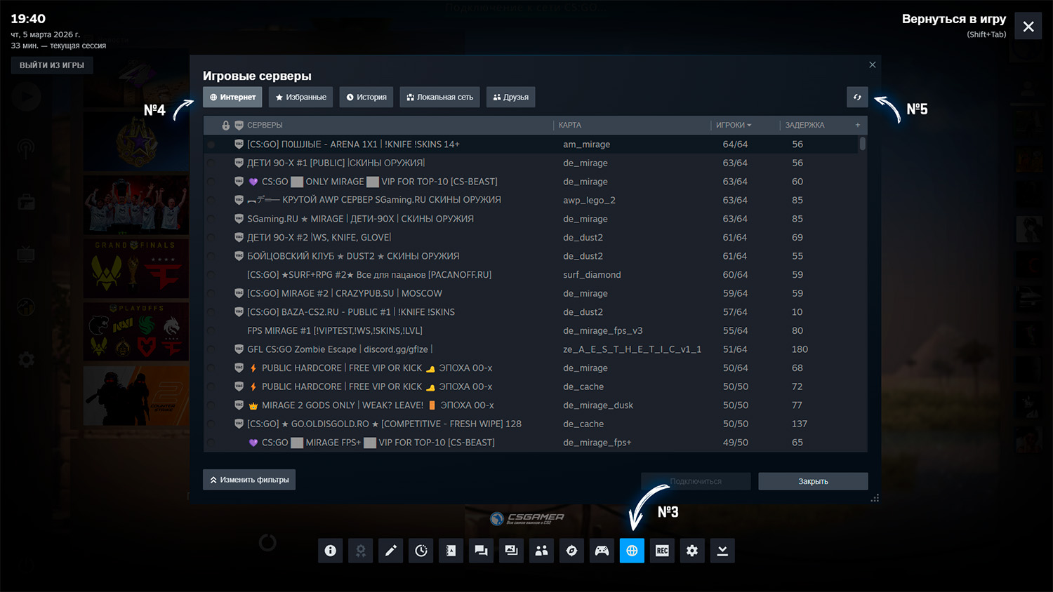Open the discussions chat bubbles icon

[x=481, y=551]
